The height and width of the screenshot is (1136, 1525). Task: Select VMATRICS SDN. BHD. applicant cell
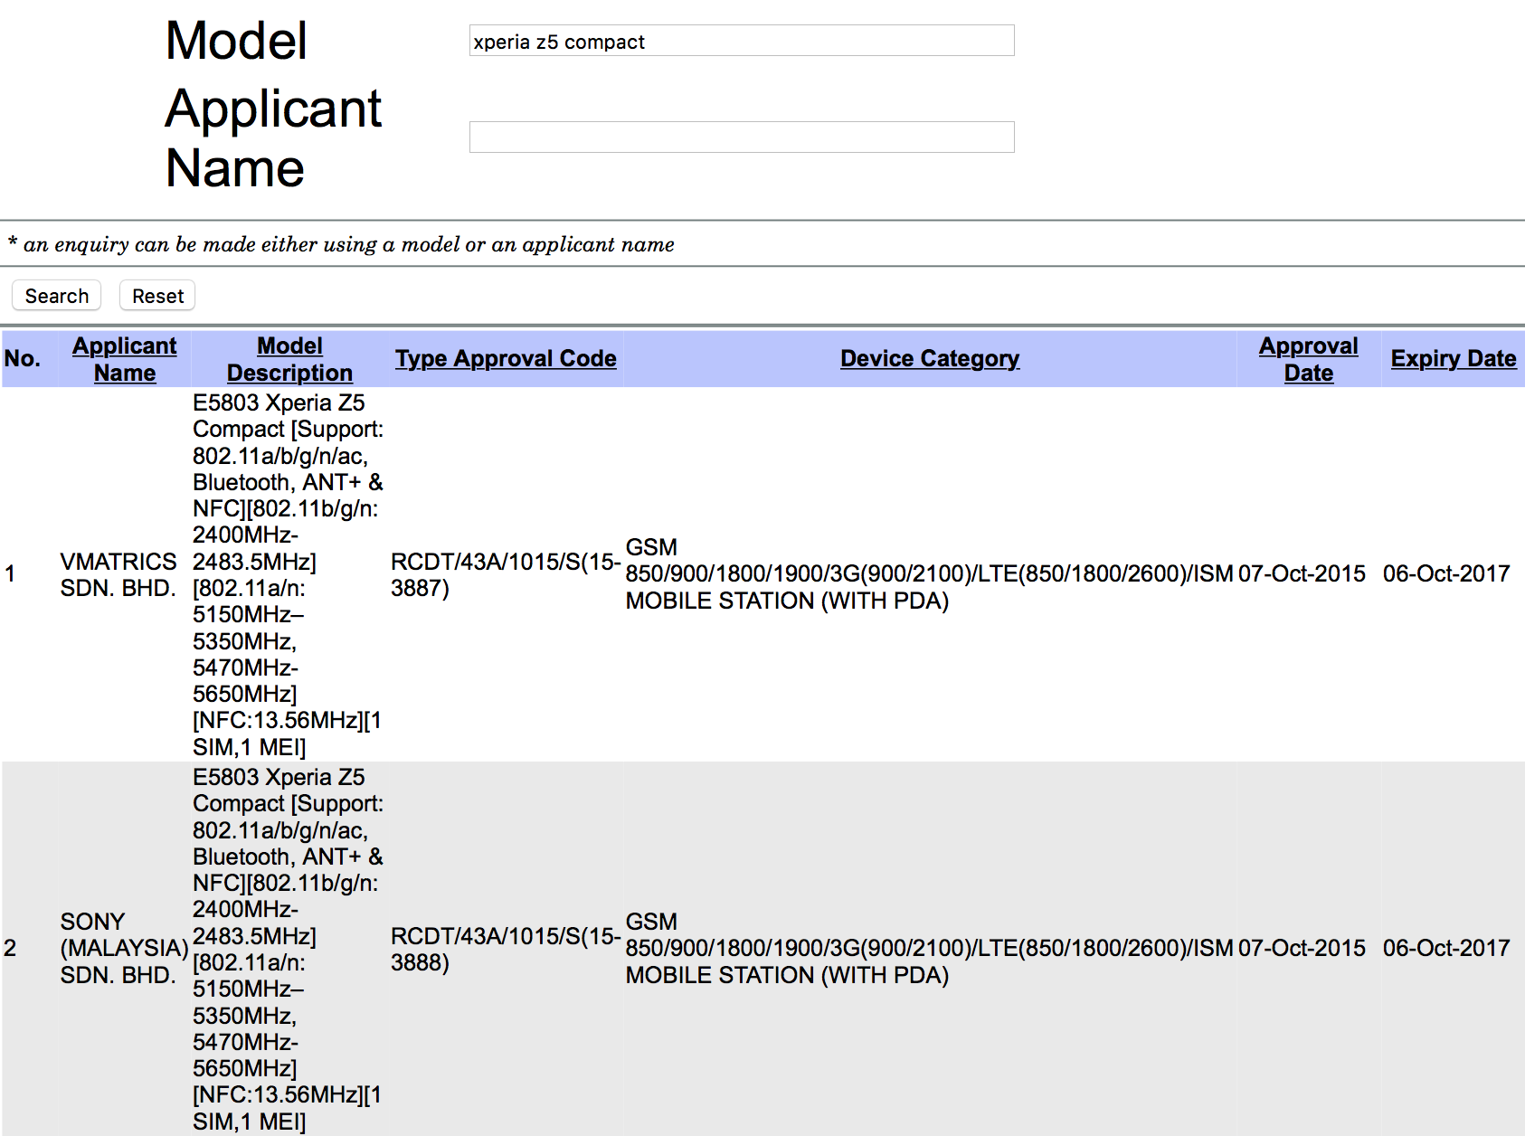click(118, 574)
